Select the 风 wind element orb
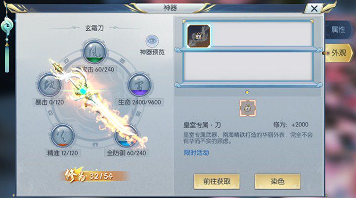Screen dimensions: 356x198 coord(94,52)
